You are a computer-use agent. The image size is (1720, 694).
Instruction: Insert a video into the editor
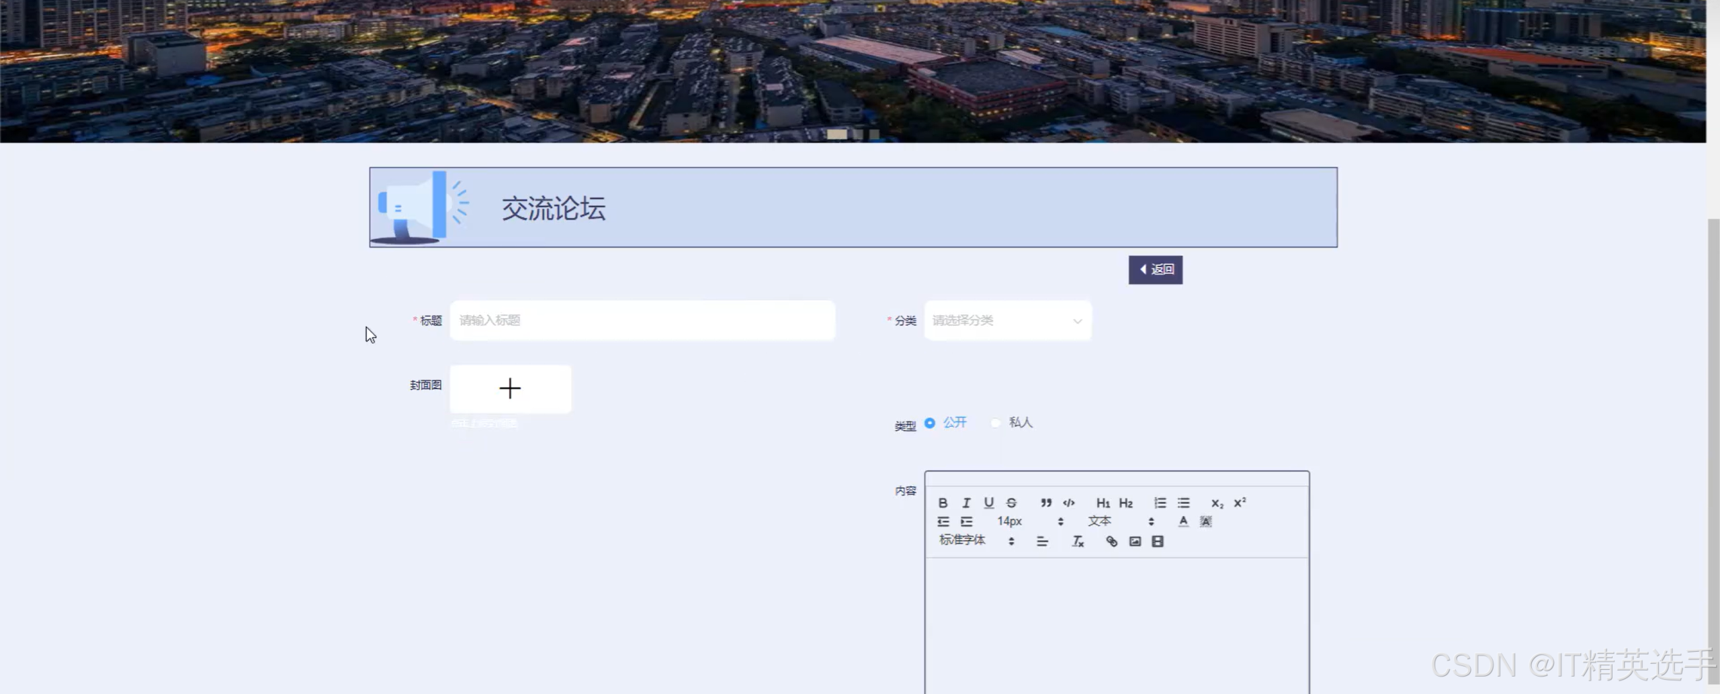(x=1157, y=541)
